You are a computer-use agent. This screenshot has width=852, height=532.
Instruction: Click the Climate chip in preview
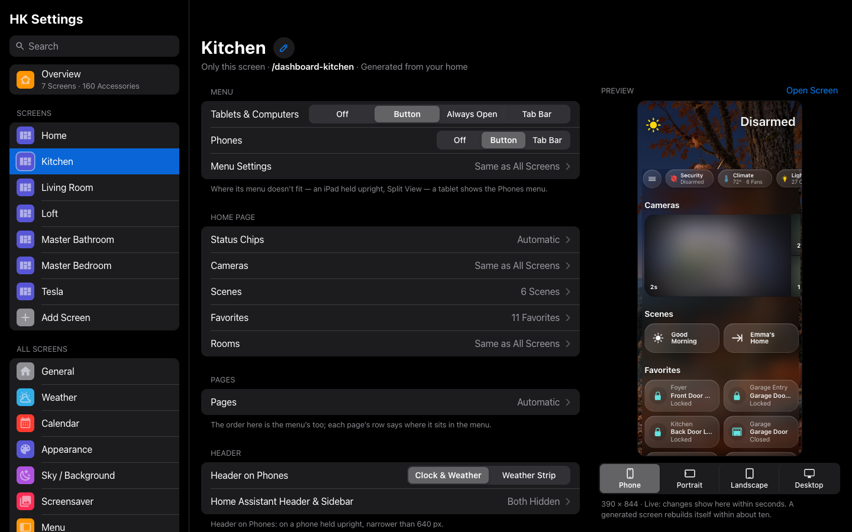(745, 179)
